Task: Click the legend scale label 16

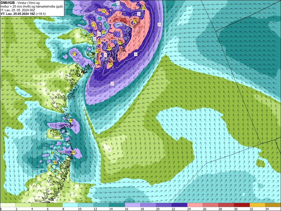Action: 126,209
